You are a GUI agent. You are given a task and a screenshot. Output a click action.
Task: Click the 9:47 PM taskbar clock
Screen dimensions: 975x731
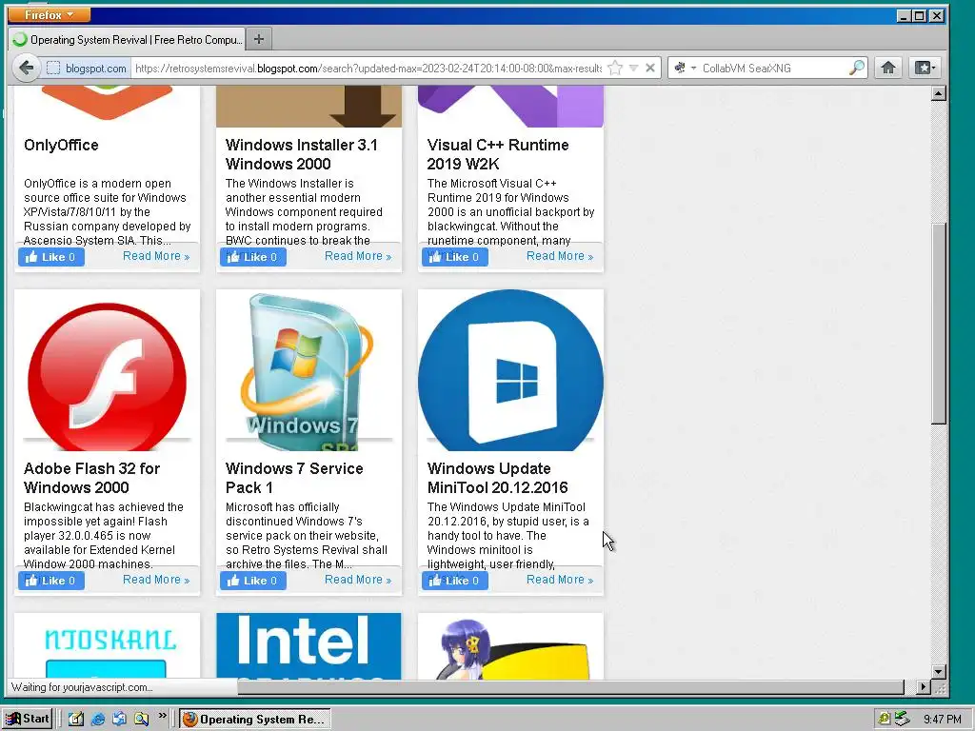point(942,720)
